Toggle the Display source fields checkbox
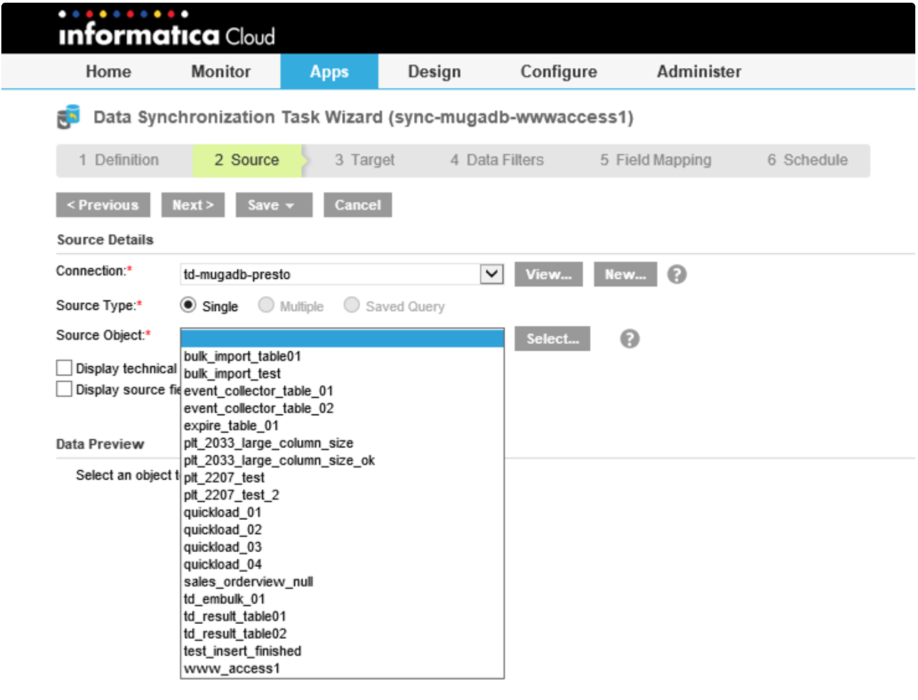This screenshot has width=918, height=700. coord(65,389)
